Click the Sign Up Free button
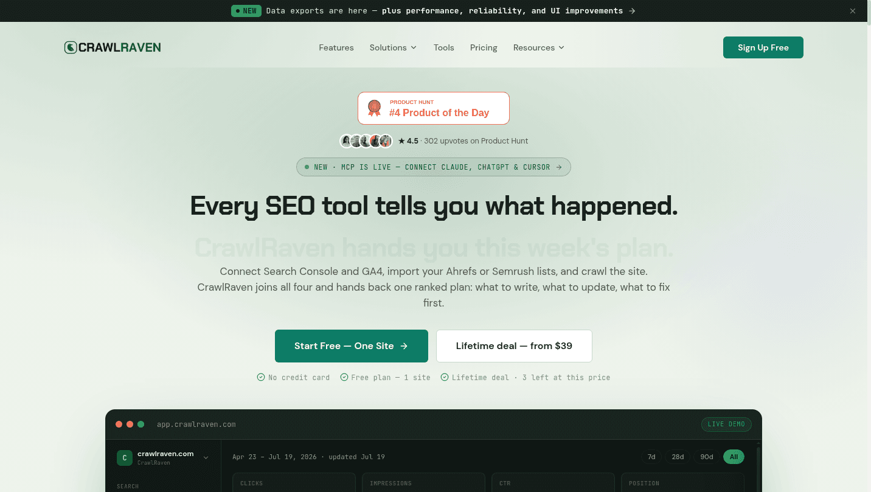Viewport: 871px width, 492px height. (x=763, y=47)
